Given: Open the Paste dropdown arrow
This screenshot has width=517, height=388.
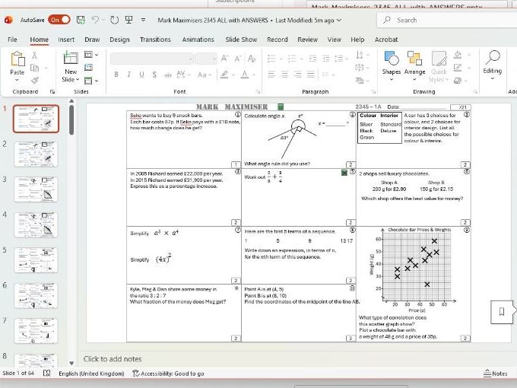Looking at the screenshot, I should point(17,81).
